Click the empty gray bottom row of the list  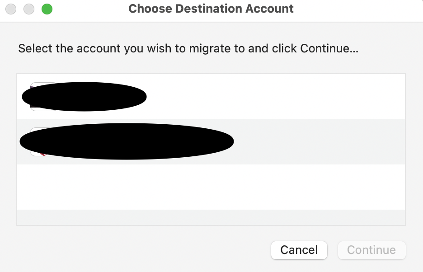211,217
